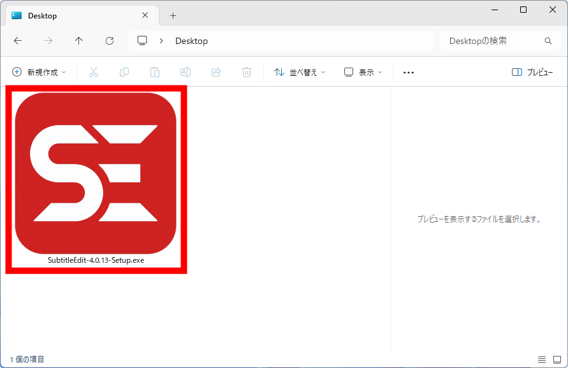The width and height of the screenshot is (568, 368).
Task: Toggle the プレビュー preview pane
Action: [x=532, y=72]
